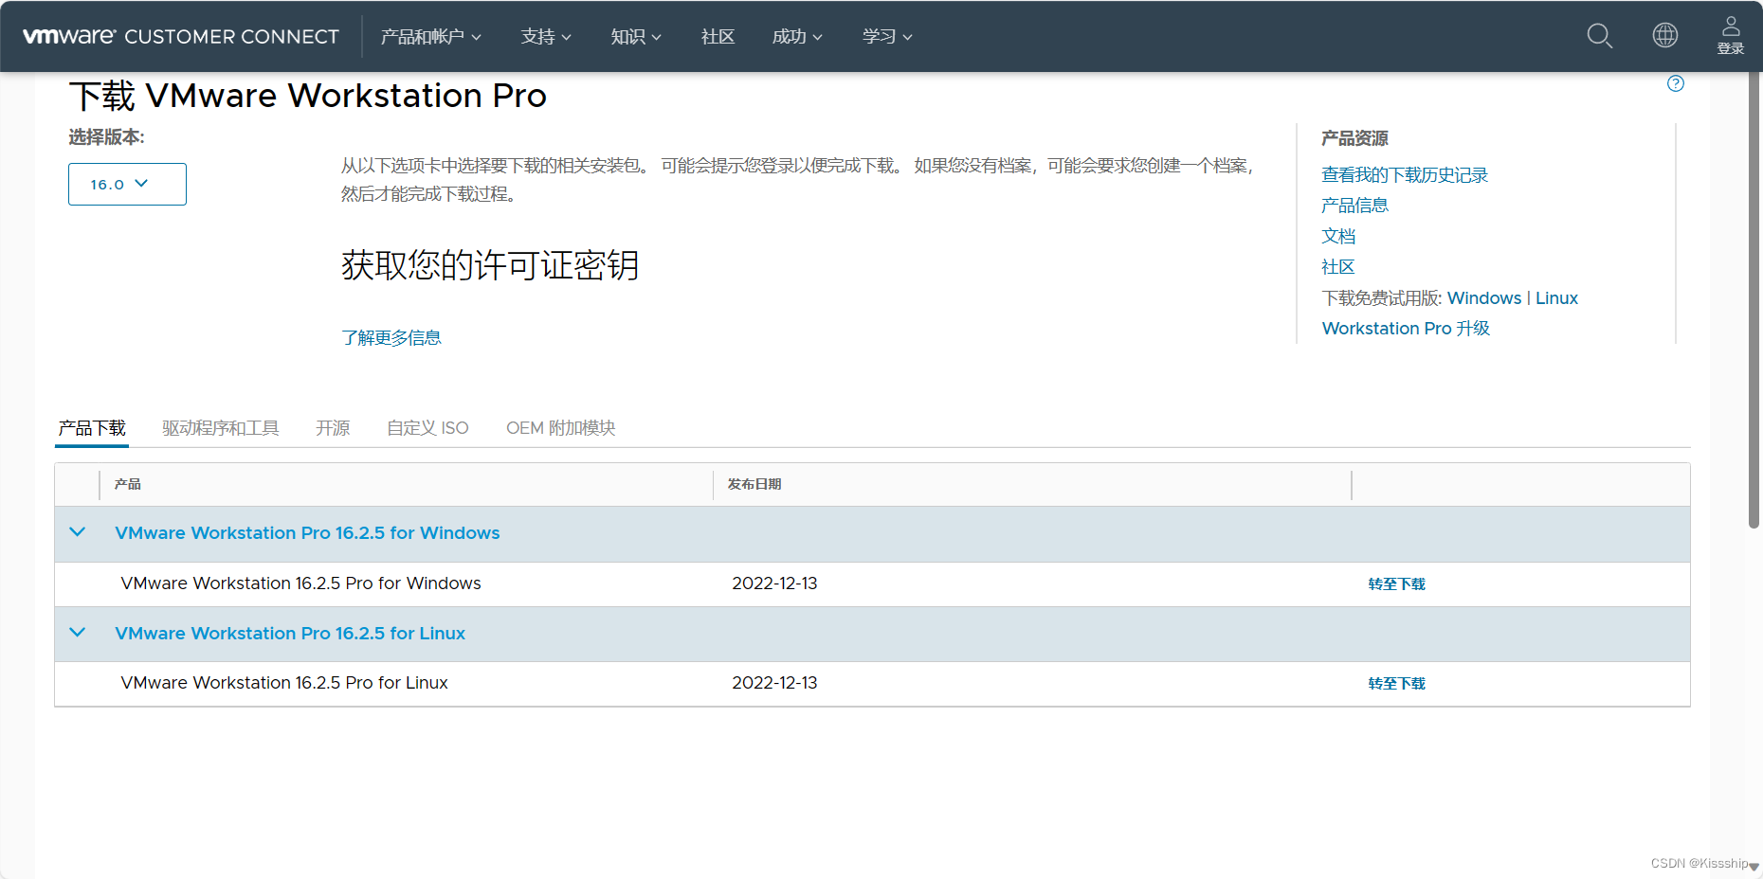Click the 了解更多信息 link
This screenshot has width=1763, height=879.
pos(391,338)
